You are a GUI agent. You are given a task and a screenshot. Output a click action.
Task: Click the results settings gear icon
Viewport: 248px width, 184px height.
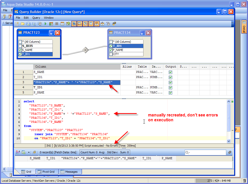pos(230,152)
